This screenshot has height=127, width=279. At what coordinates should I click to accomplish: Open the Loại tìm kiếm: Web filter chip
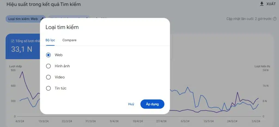click(x=23, y=19)
